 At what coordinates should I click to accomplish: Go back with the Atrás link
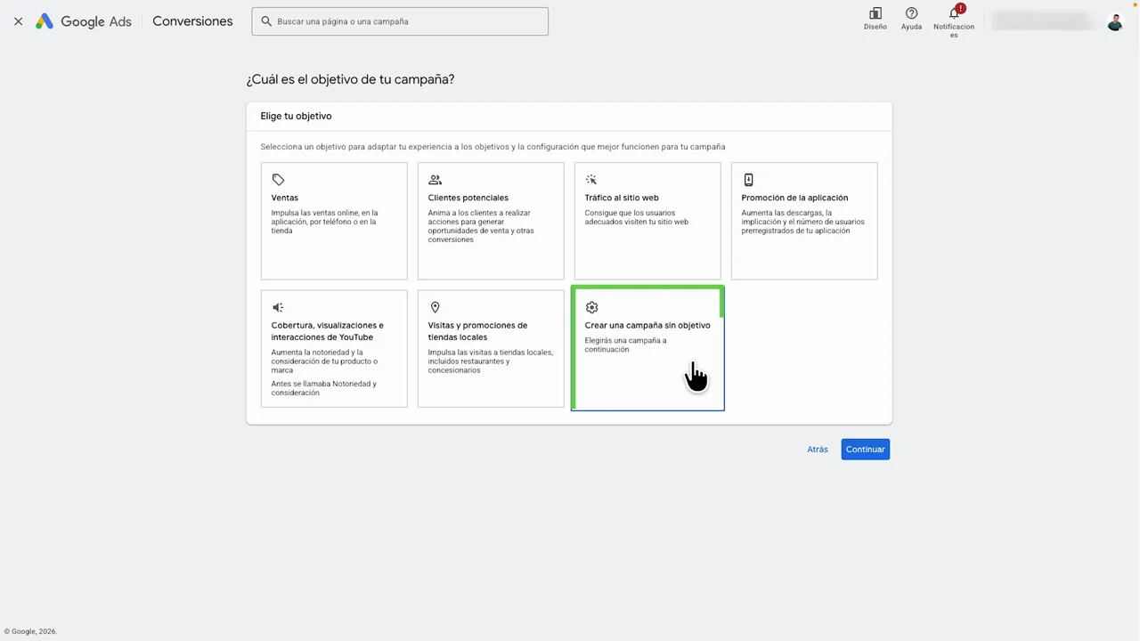coord(818,450)
